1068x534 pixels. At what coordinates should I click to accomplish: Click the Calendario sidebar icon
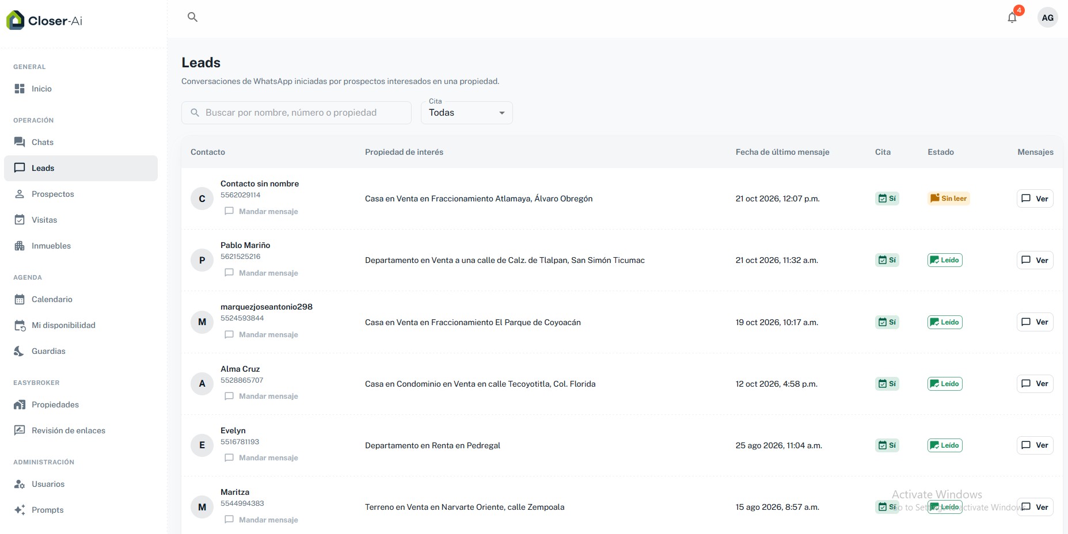(20, 299)
